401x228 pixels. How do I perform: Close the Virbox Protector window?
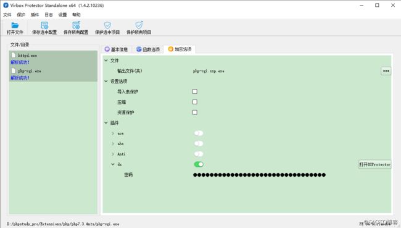pyautogui.click(x=393, y=5)
